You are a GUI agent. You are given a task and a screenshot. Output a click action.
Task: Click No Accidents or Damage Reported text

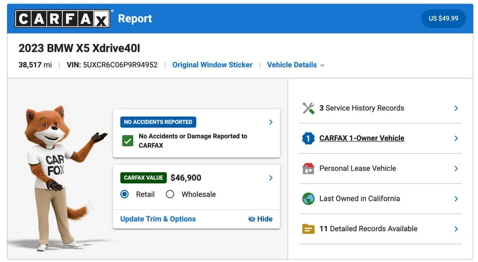(x=193, y=140)
